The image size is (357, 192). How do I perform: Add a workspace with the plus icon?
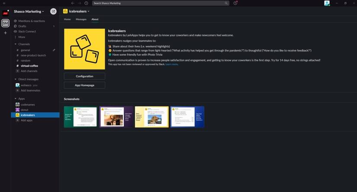(x=6, y=33)
